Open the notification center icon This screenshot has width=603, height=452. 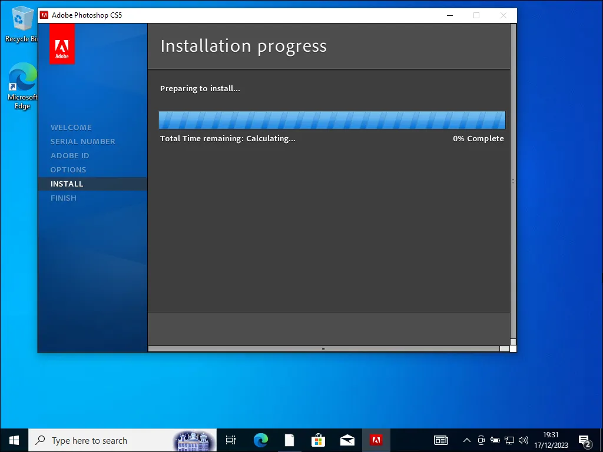(x=585, y=440)
